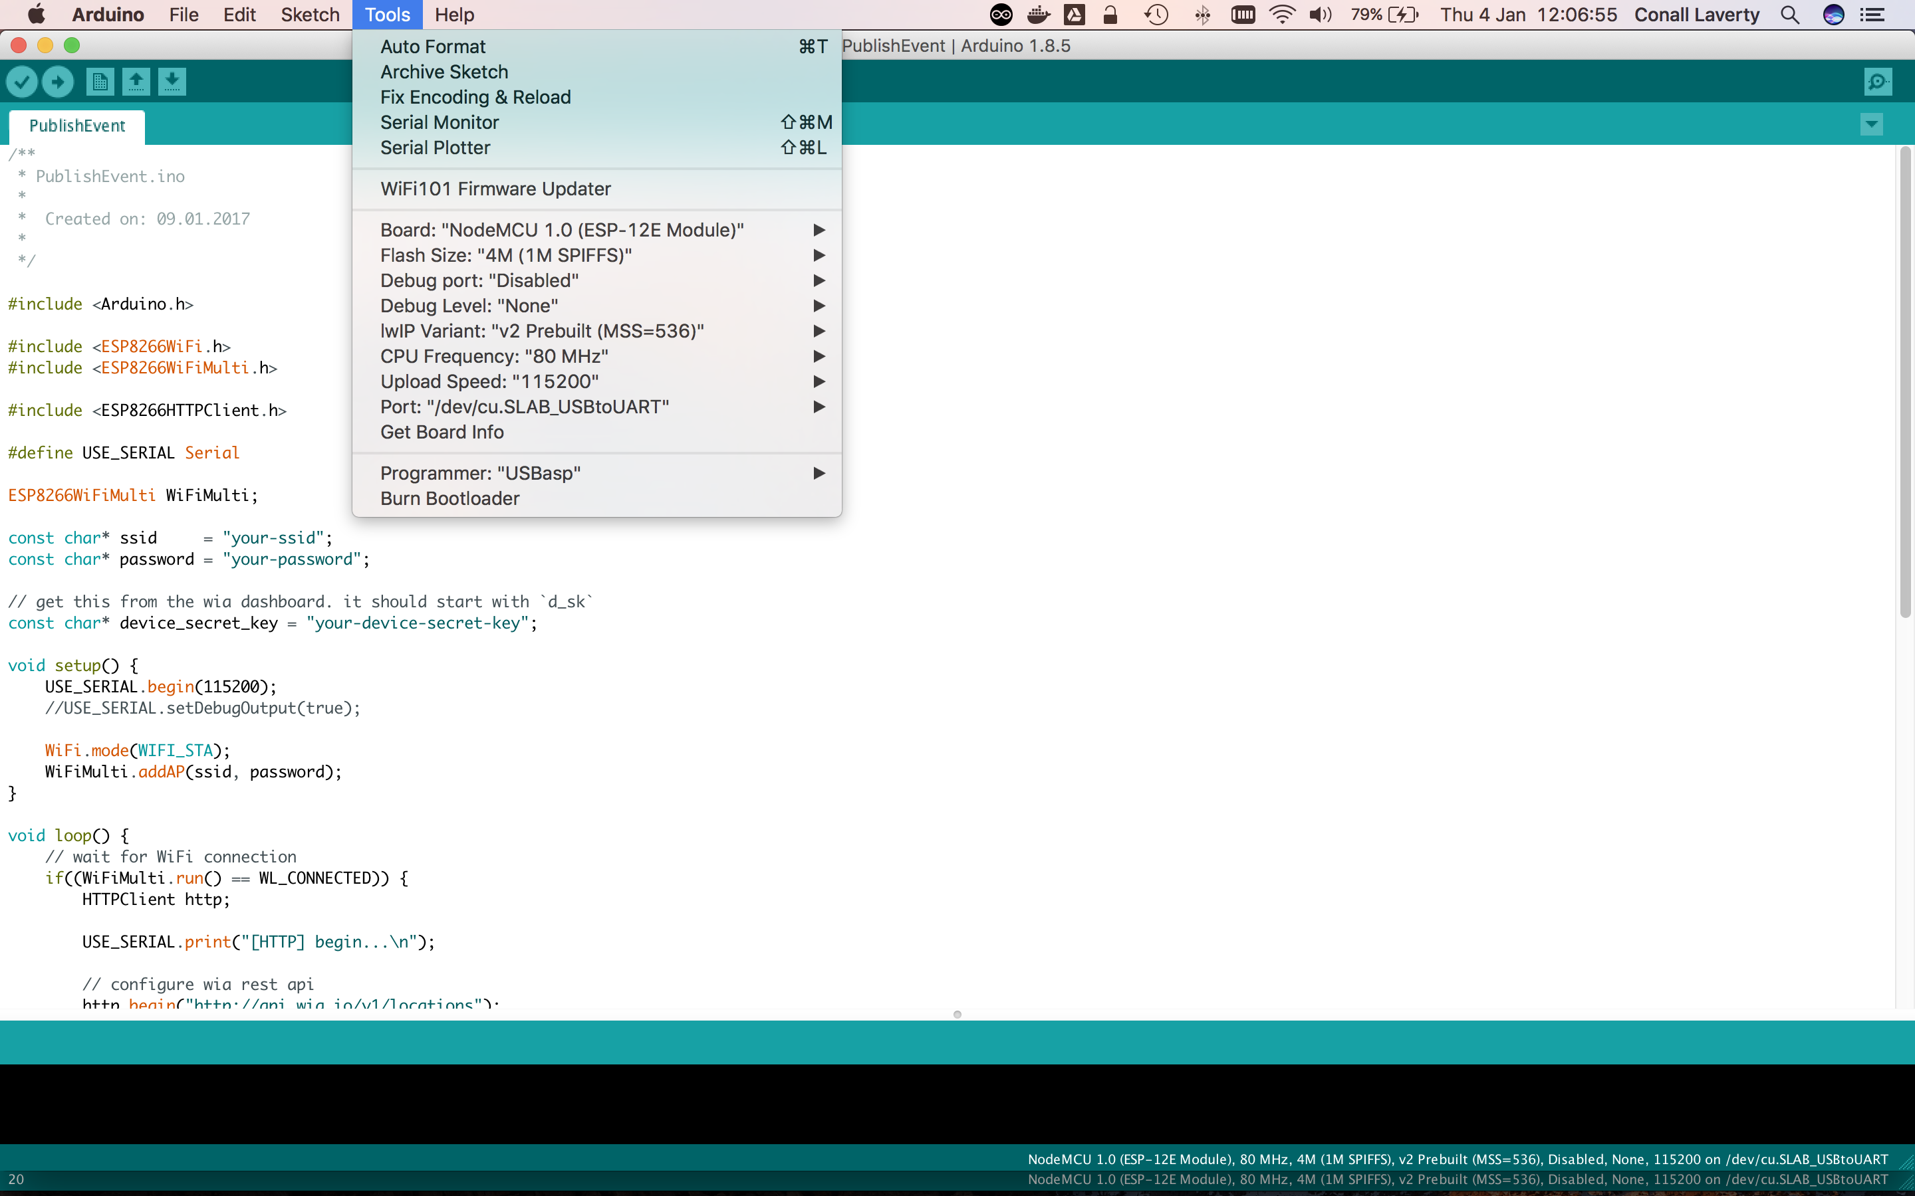Click the Wi-Fi status icon in menu bar
Image resolution: width=1915 pixels, height=1196 pixels.
click(x=1281, y=15)
